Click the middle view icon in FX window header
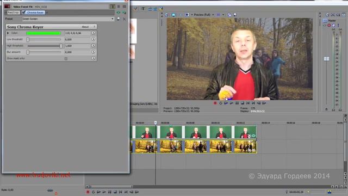Screen dimensions: 348x196 click(119, 7)
